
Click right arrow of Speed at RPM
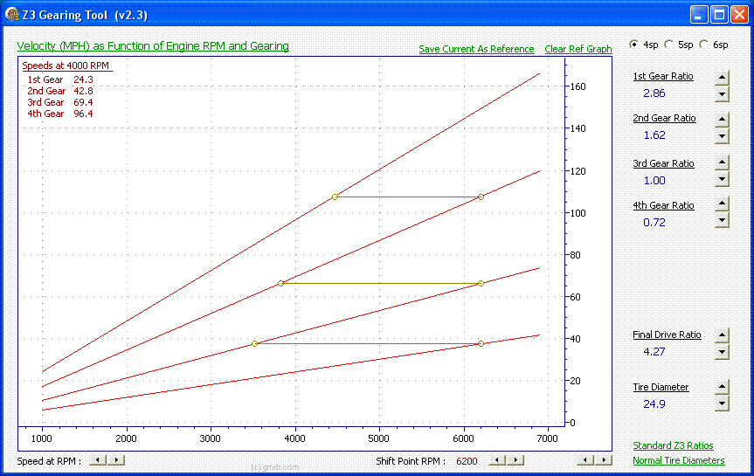pyautogui.click(x=118, y=460)
